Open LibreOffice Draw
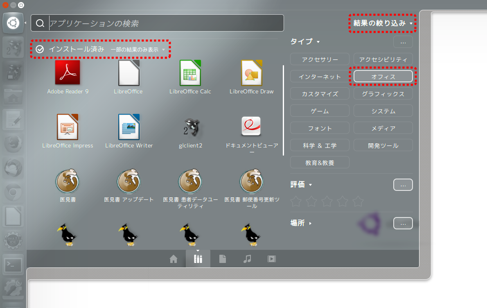 tap(252, 77)
